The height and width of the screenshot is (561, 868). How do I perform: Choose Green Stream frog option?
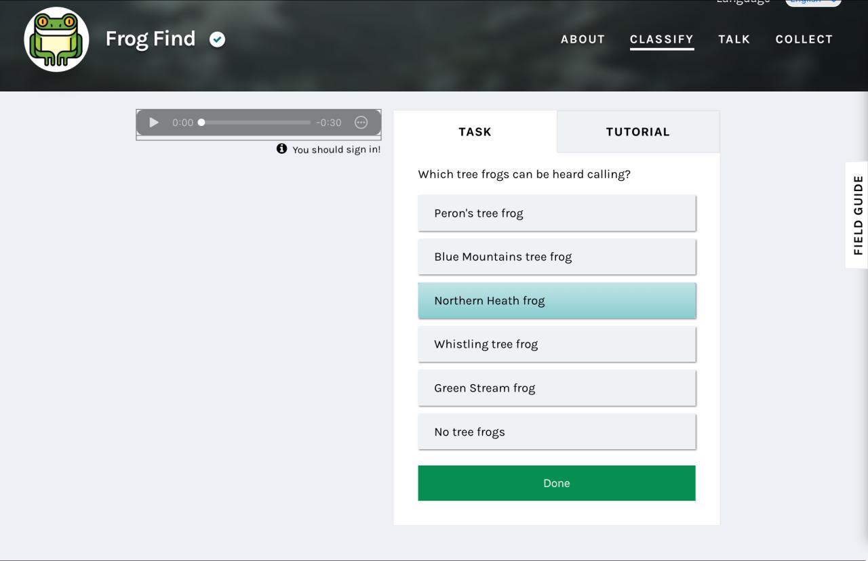pos(557,388)
